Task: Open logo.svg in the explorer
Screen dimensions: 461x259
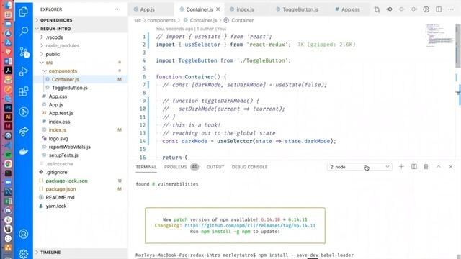Action: pos(58,139)
